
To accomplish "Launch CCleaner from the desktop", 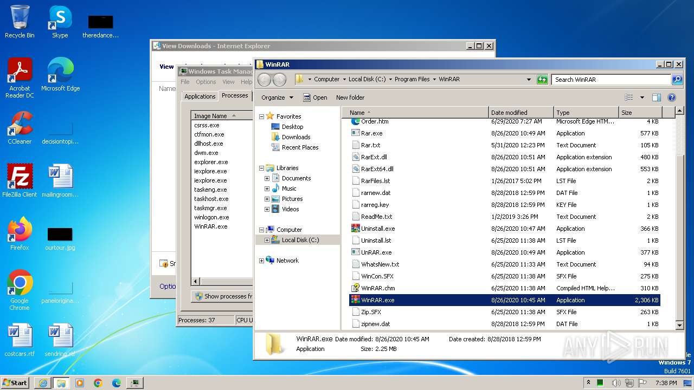I will [20, 128].
